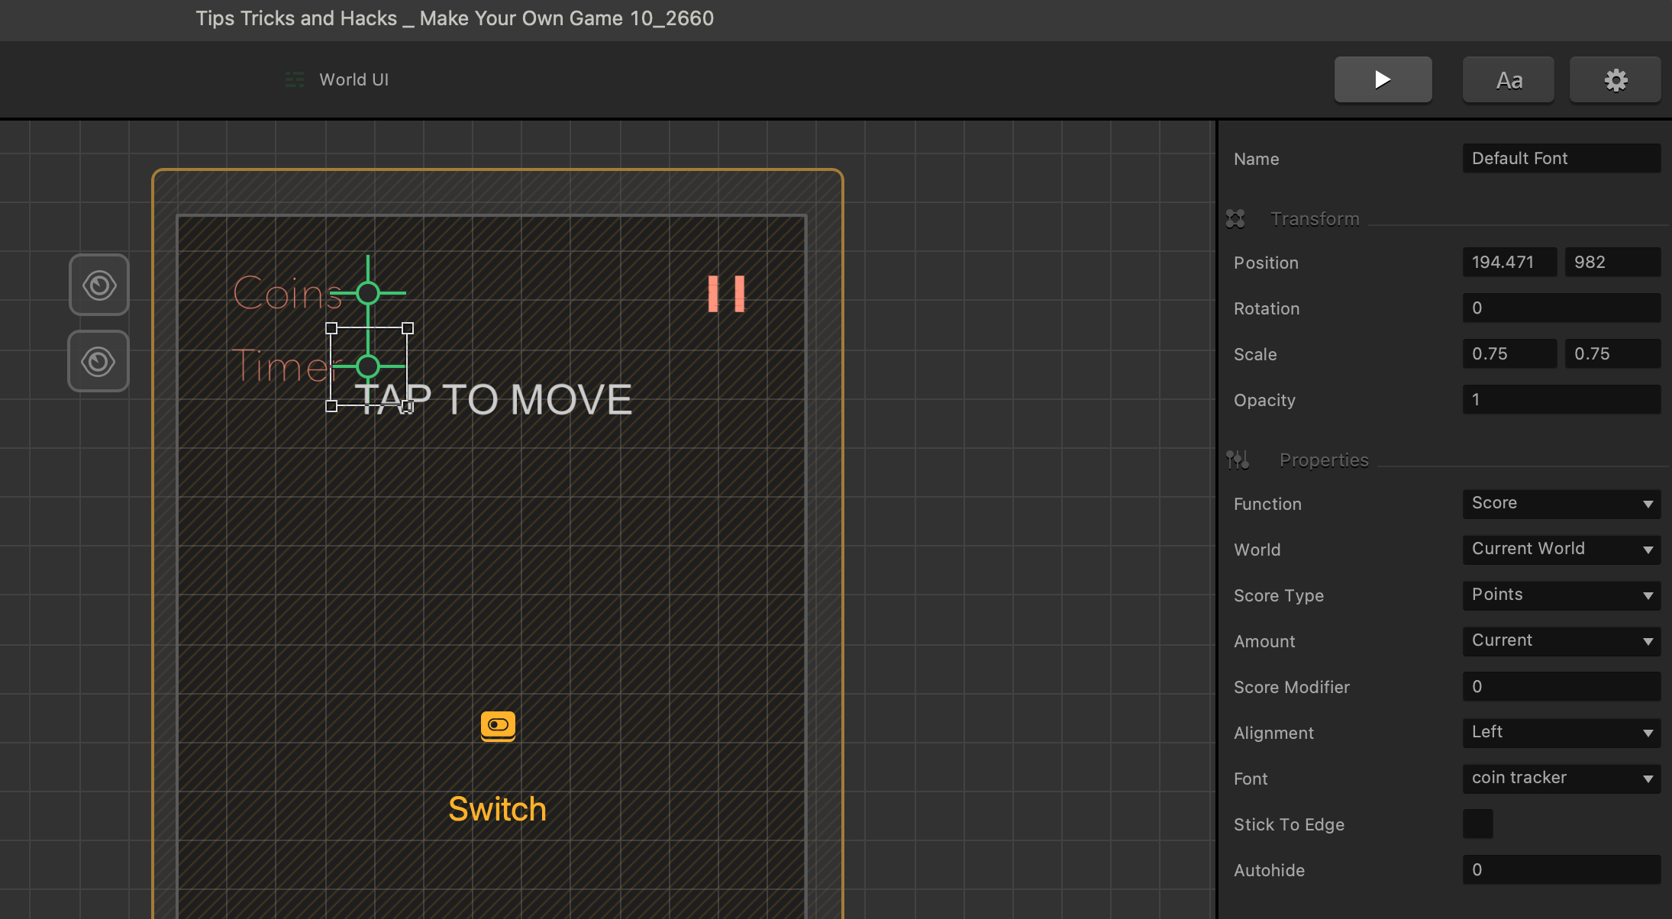The height and width of the screenshot is (919, 1672).
Task: Click the World UI tab label
Action: 353,79
